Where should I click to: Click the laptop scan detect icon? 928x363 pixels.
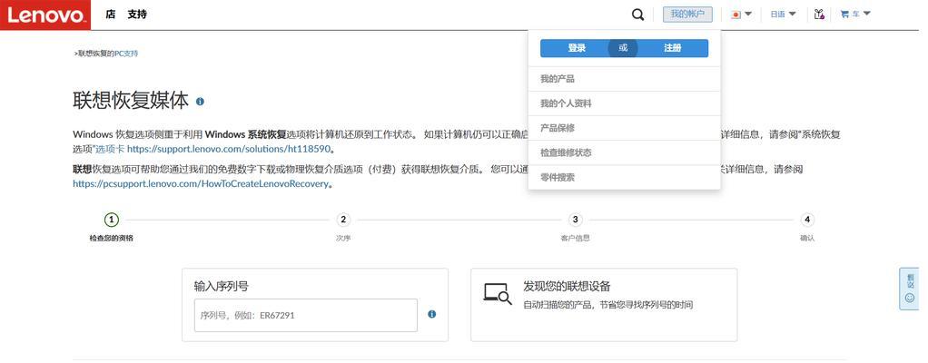tap(498, 294)
